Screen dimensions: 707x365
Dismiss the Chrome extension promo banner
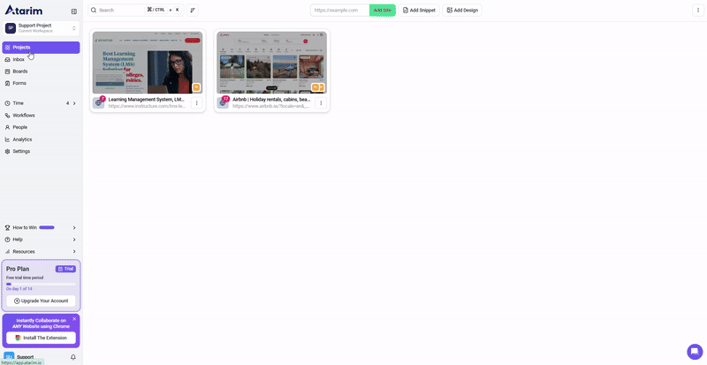(x=74, y=318)
